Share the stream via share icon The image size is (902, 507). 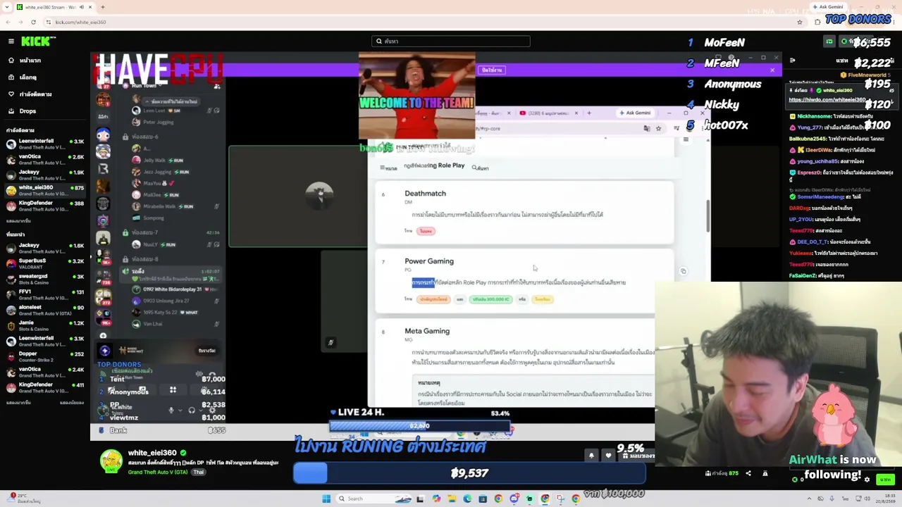748,474
